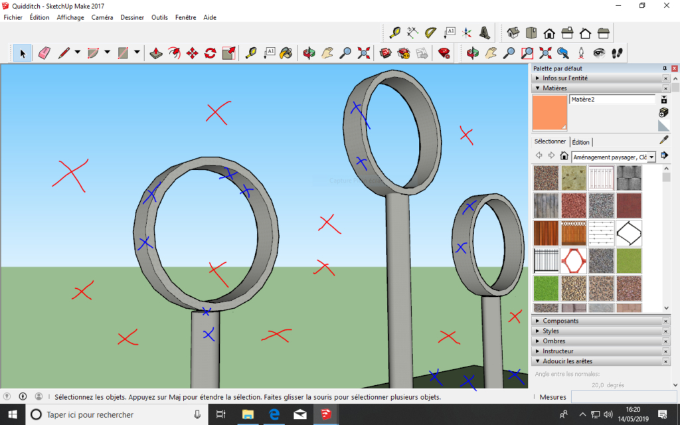
Task: Click the 3D Text tool
Action: click(x=486, y=32)
